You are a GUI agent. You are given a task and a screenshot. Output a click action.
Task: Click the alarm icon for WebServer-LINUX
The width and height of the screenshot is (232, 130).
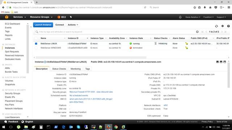187,43
